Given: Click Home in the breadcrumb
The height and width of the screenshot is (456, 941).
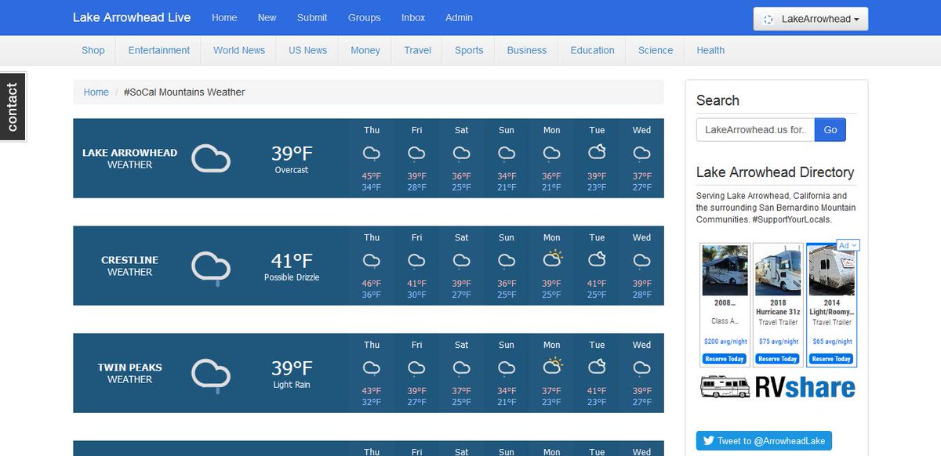Looking at the screenshot, I should pyautogui.click(x=96, y=92).
